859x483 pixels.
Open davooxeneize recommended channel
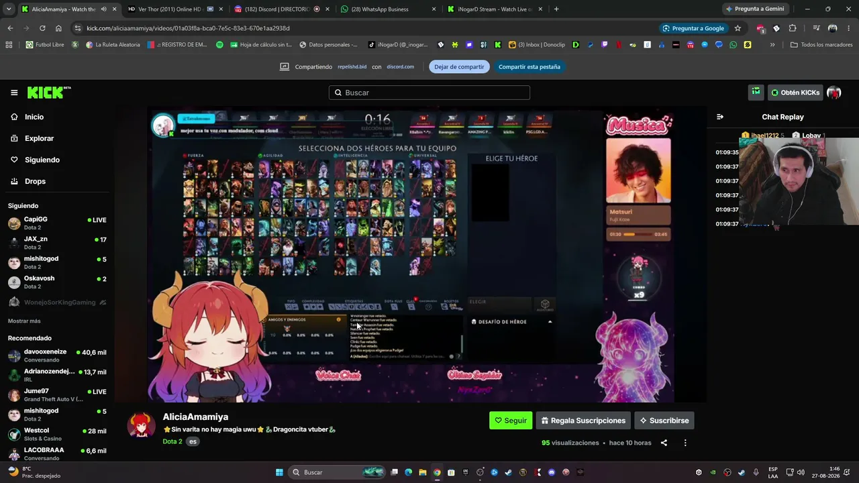pyautogui.click(x=57, y=356)
